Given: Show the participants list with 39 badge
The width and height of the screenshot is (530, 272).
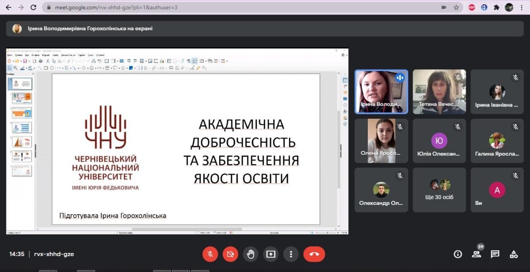Looking at the screenshot, I should [477, 253].
